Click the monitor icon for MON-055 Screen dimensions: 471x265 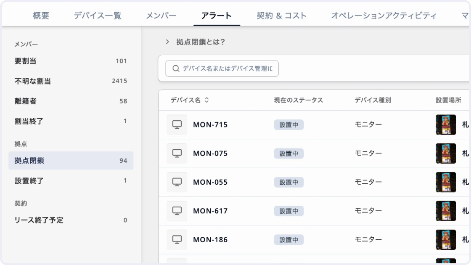(x=177, y=182)
